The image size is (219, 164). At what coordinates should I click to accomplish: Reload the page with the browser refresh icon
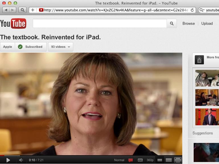pos(192,10)
